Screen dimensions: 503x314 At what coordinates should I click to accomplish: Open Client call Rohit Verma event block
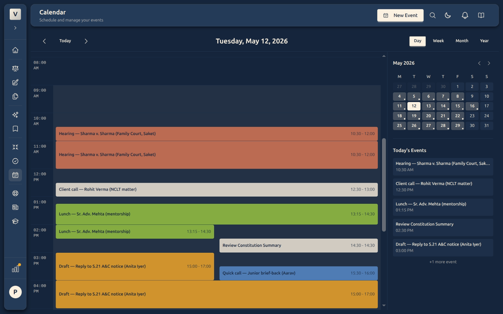click(x=217, y=190)
